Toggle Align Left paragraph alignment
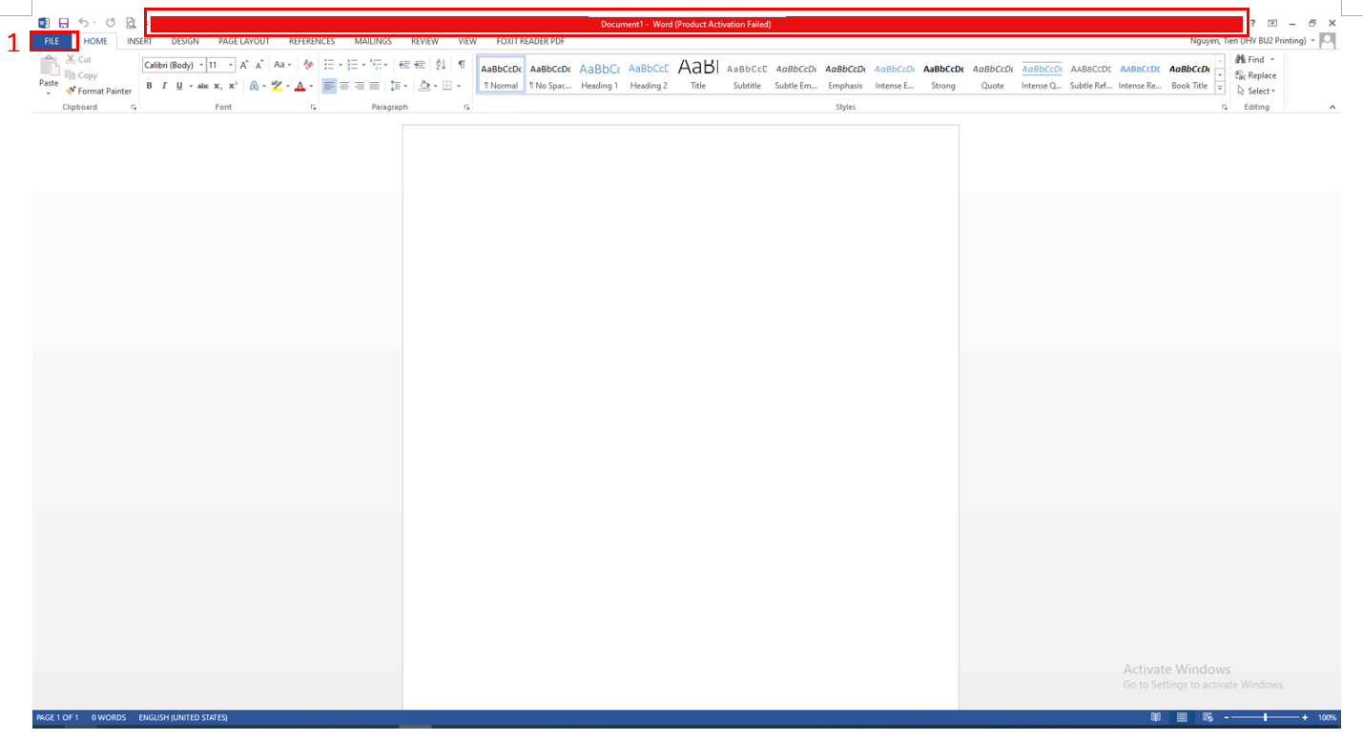 pyautogui.click(x=329, y=86)
